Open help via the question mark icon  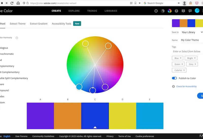coord(176,11)
